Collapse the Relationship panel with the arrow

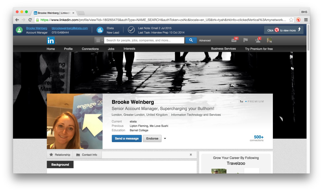(x=191, y=155)
